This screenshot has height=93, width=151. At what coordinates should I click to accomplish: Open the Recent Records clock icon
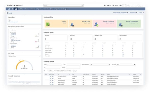(x=9, y=9)
